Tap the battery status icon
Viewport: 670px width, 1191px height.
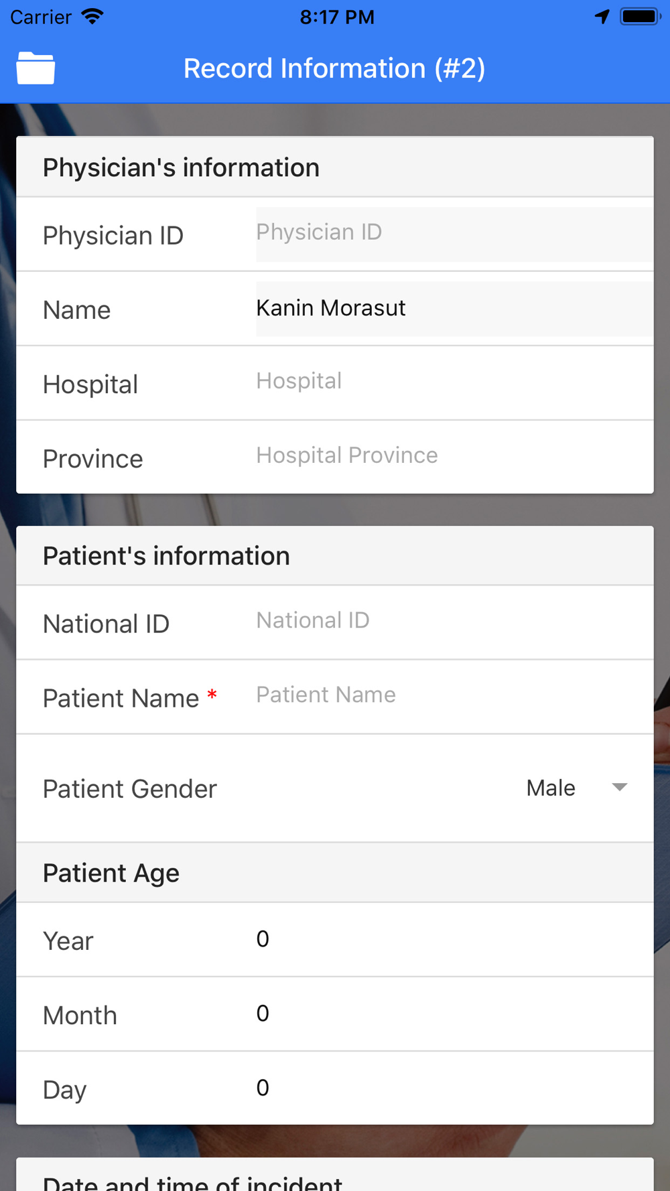pyautogui.click(x=641, y=17)
